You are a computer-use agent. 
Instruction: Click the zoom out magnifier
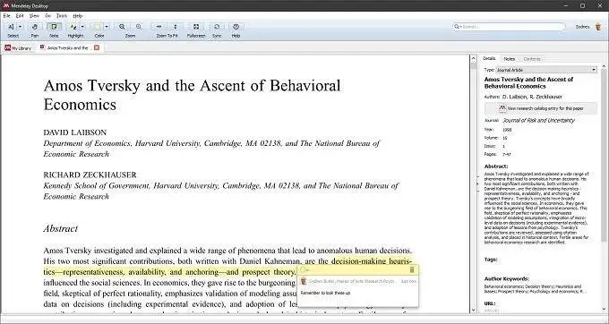point(122,27)
